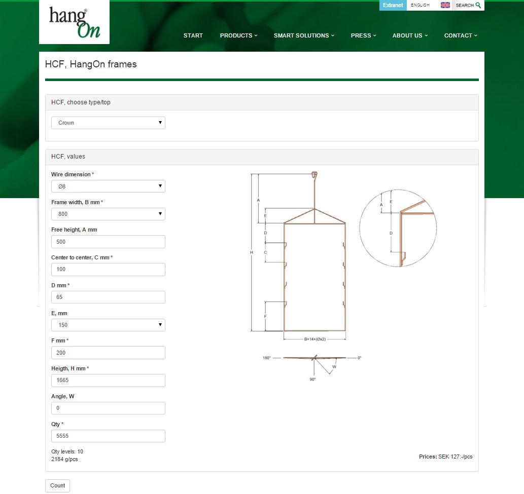Click the 'Prices: SEK 127:-/pcs' text
524x494 pixels.
pos(445,457)
